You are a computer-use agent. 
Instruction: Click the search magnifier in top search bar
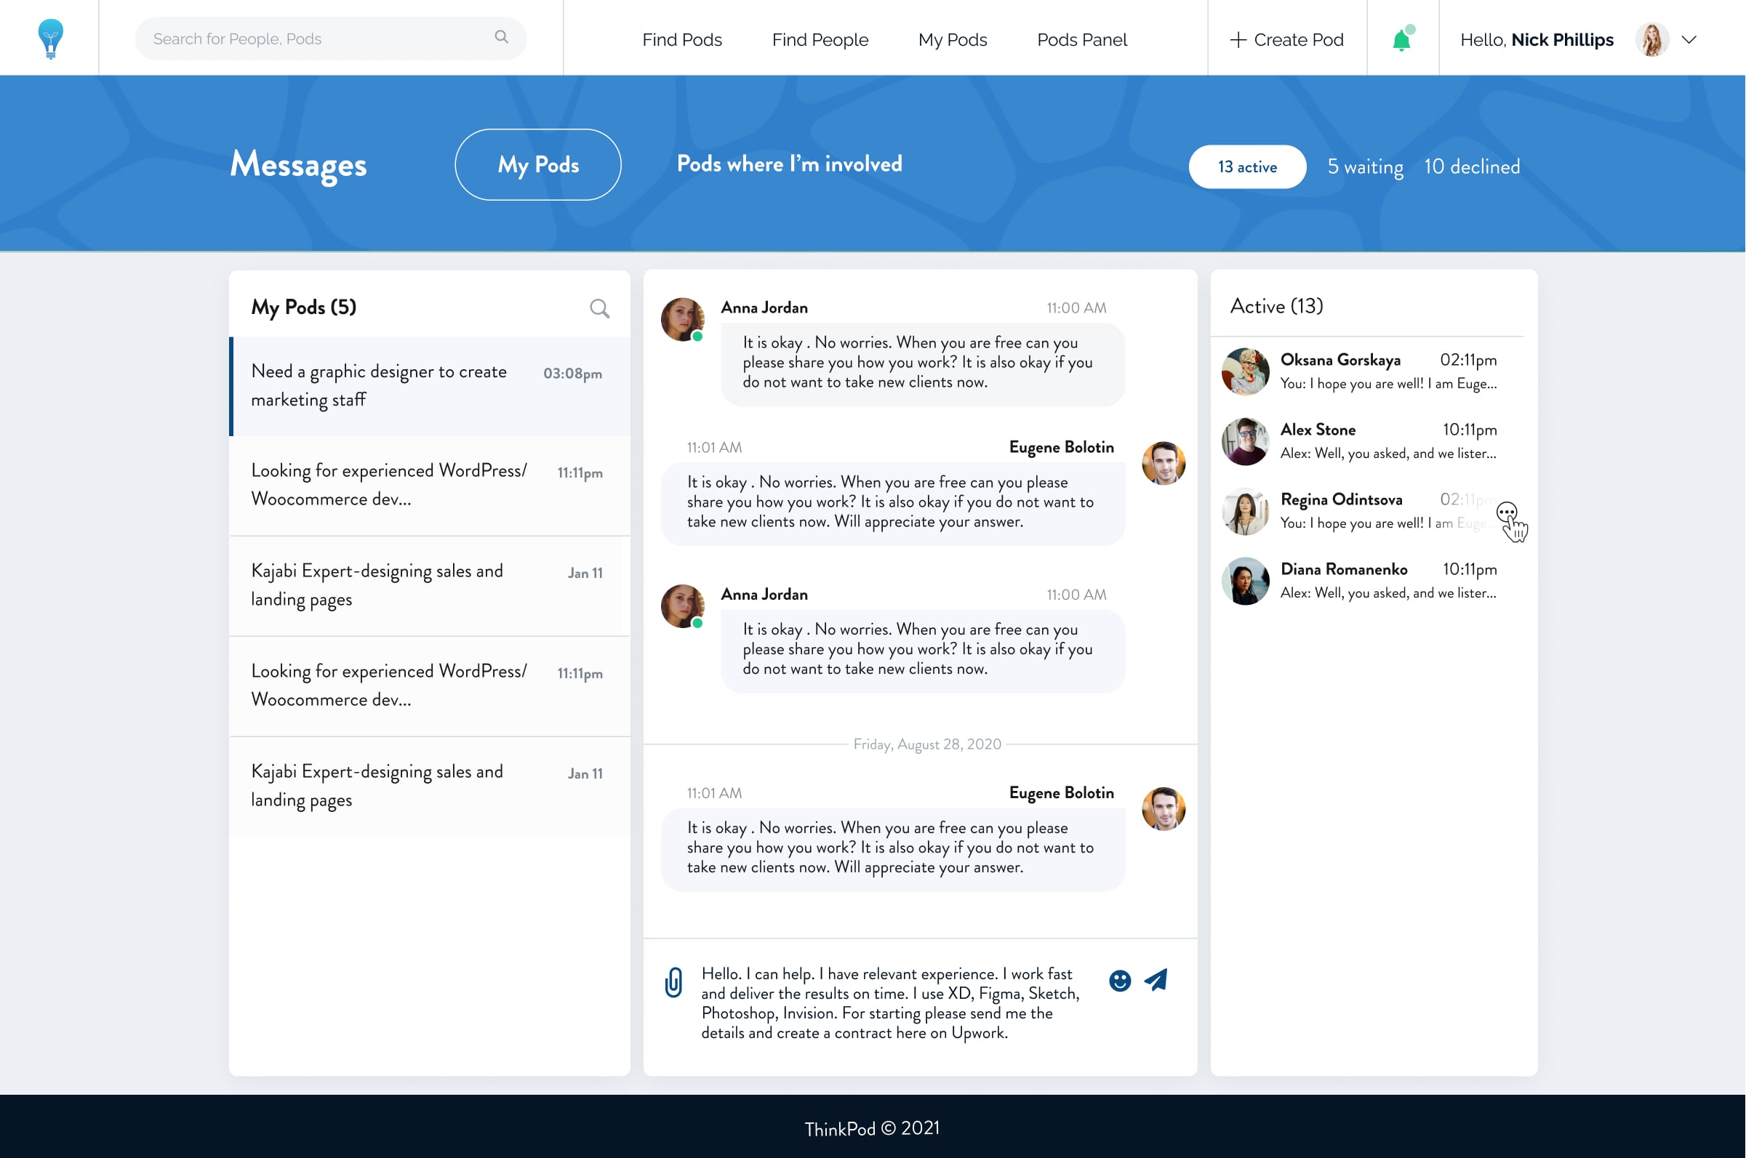click(502, 37)
